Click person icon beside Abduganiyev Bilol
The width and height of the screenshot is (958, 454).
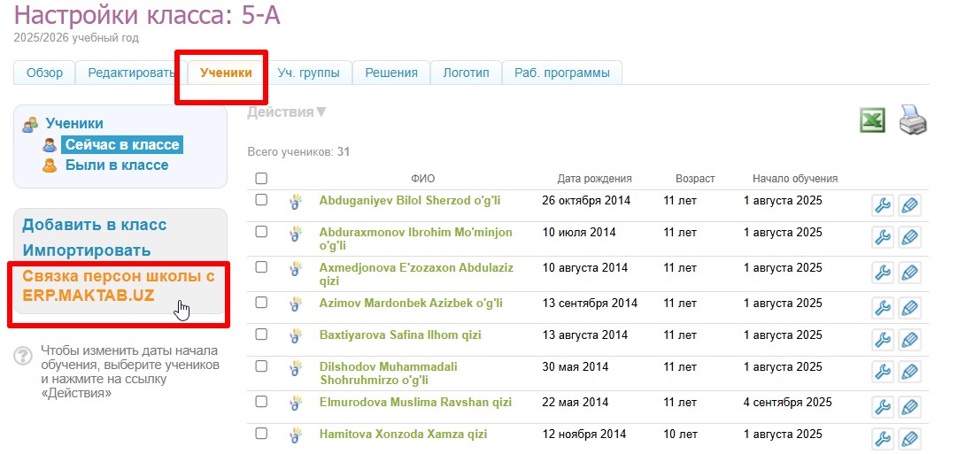tap(297, 201)
